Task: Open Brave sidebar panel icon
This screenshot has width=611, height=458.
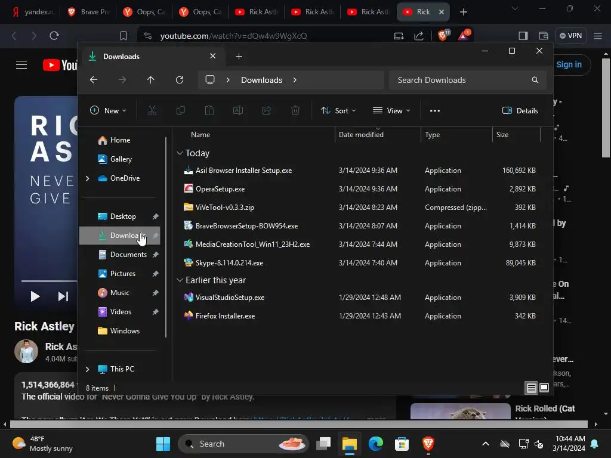Action: 523,36
